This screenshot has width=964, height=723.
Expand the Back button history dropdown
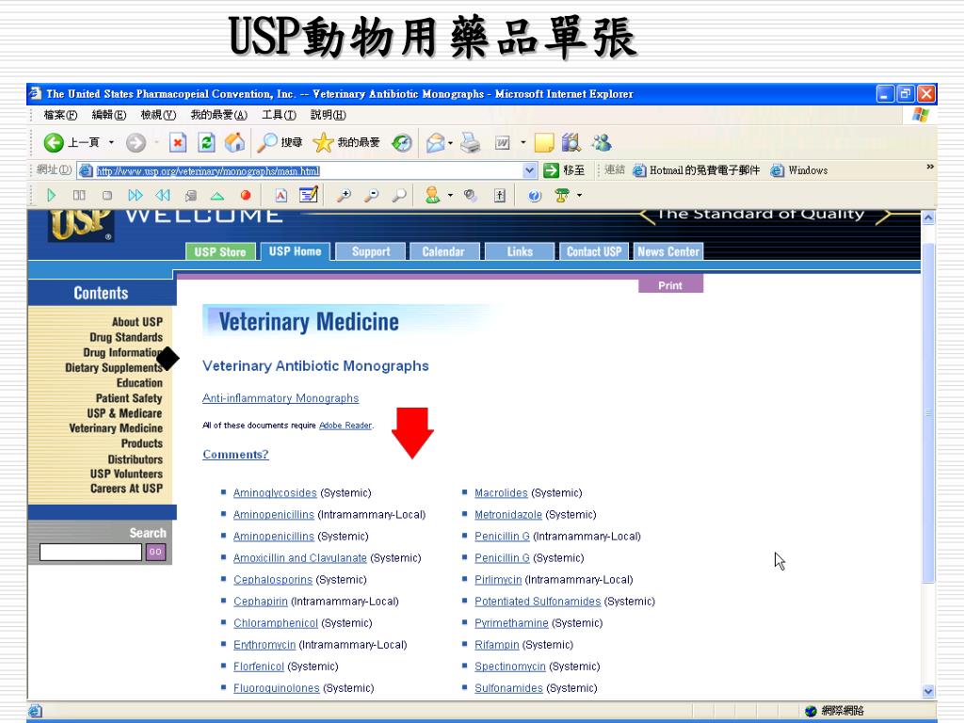111,143
